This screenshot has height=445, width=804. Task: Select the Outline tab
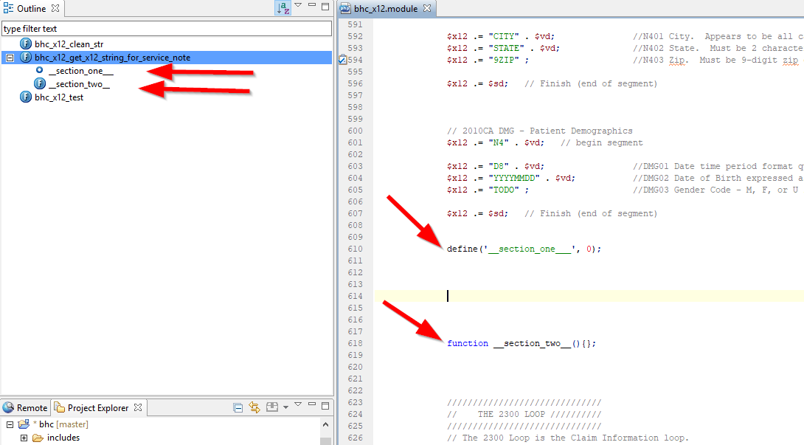[31, 9]
